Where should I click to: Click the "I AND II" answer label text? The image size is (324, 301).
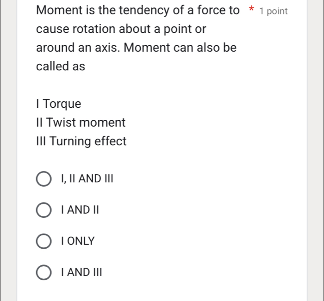point(80,210)
